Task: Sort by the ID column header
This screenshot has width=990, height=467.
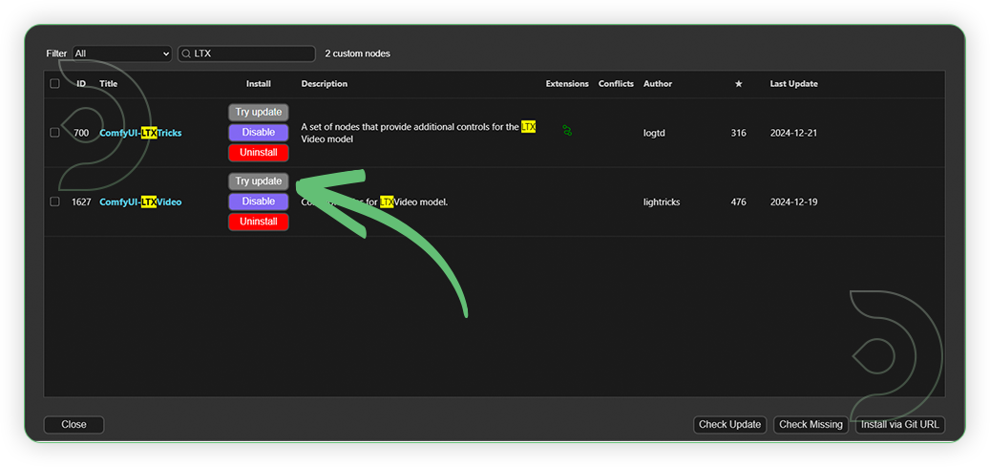Action: [81, 84]
